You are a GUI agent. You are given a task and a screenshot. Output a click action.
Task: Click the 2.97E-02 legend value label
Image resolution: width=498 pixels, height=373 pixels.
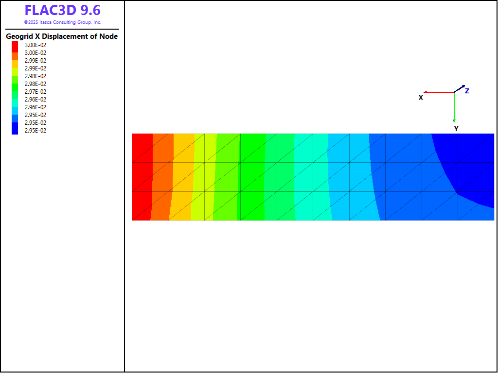[36, 92]
